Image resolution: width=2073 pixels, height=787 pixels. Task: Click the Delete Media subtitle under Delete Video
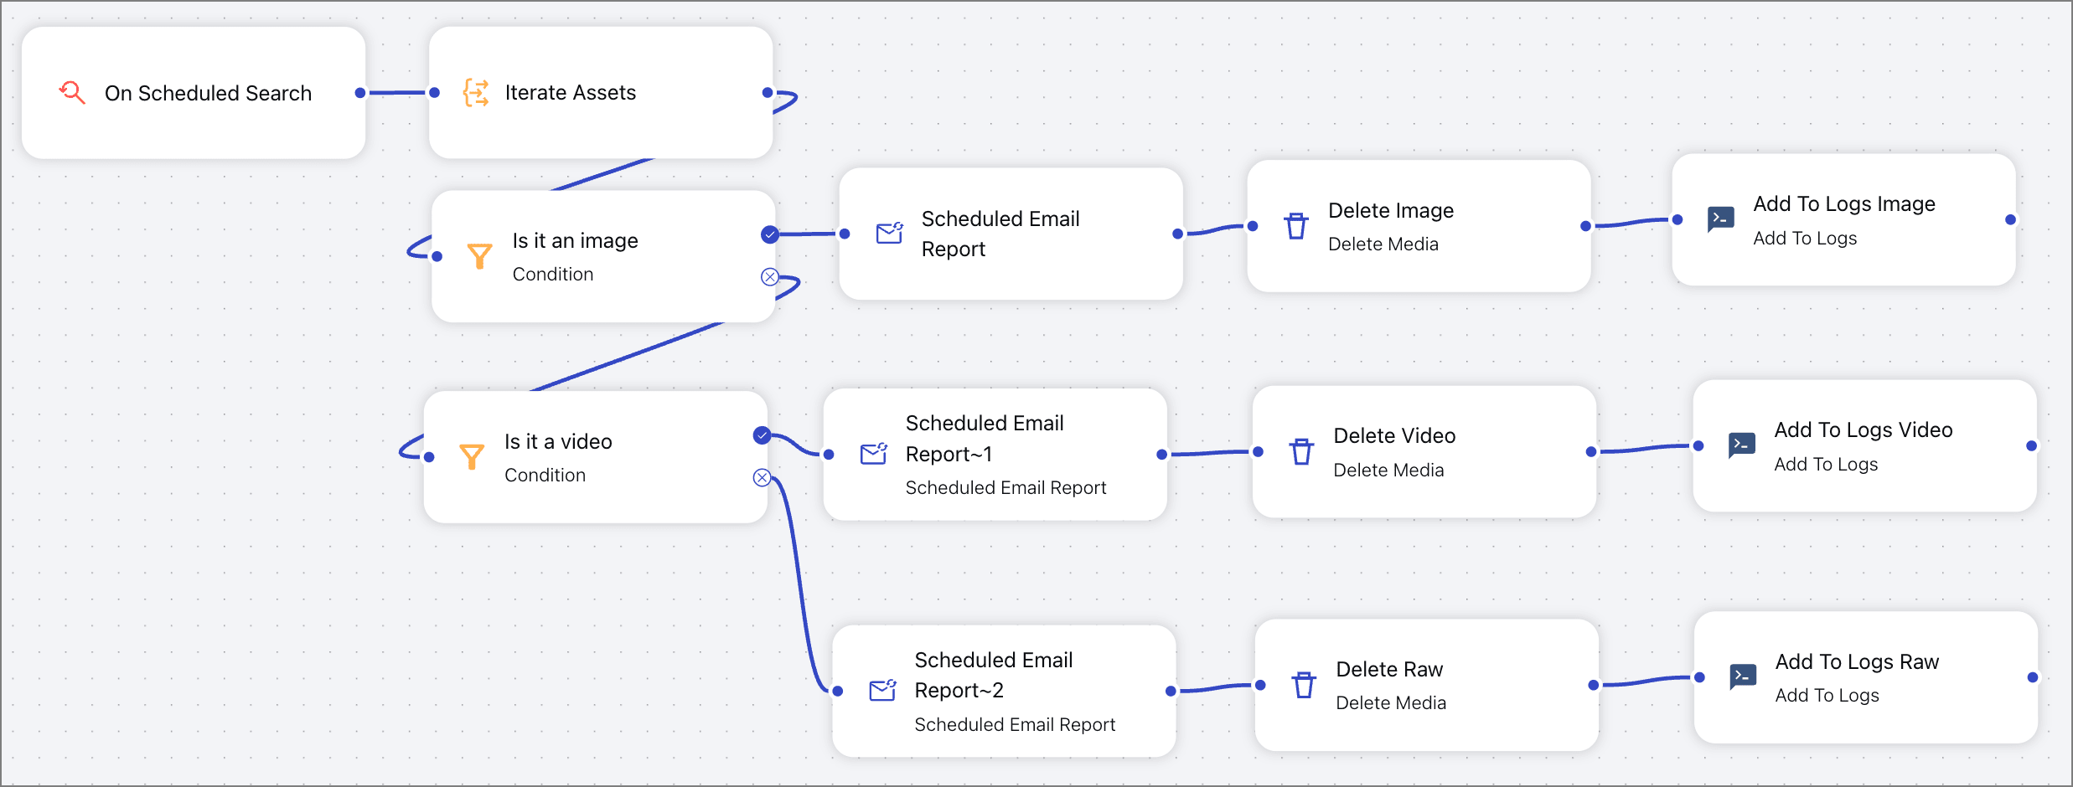[1388, 471]
